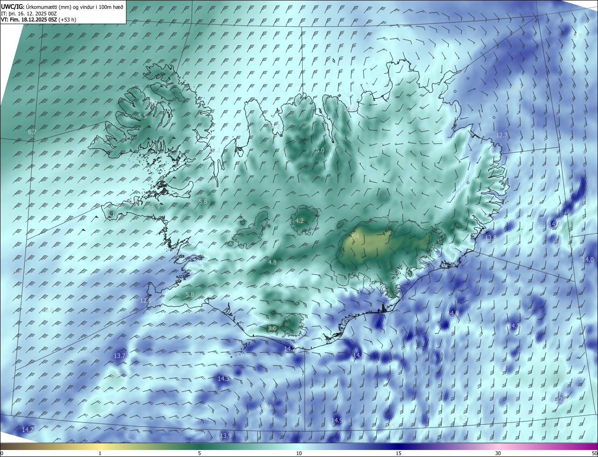Pick the pink color band above tick 30
598x457 pixels.
pos(498,447)
